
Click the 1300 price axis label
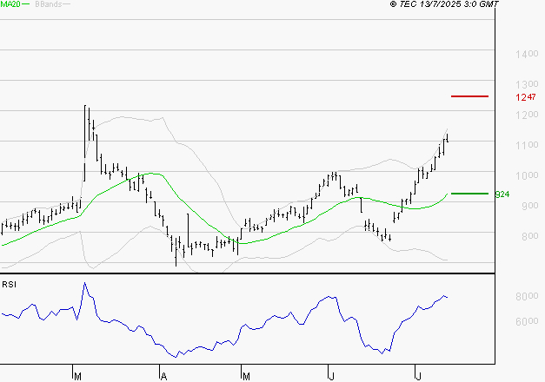tap(527, 84)
